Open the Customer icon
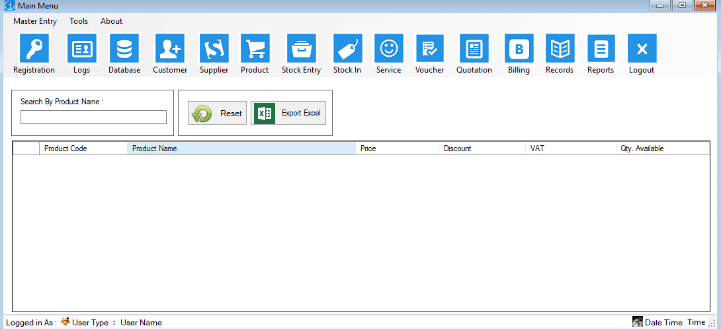The image size is (721, 330). (x=170, y=48)
